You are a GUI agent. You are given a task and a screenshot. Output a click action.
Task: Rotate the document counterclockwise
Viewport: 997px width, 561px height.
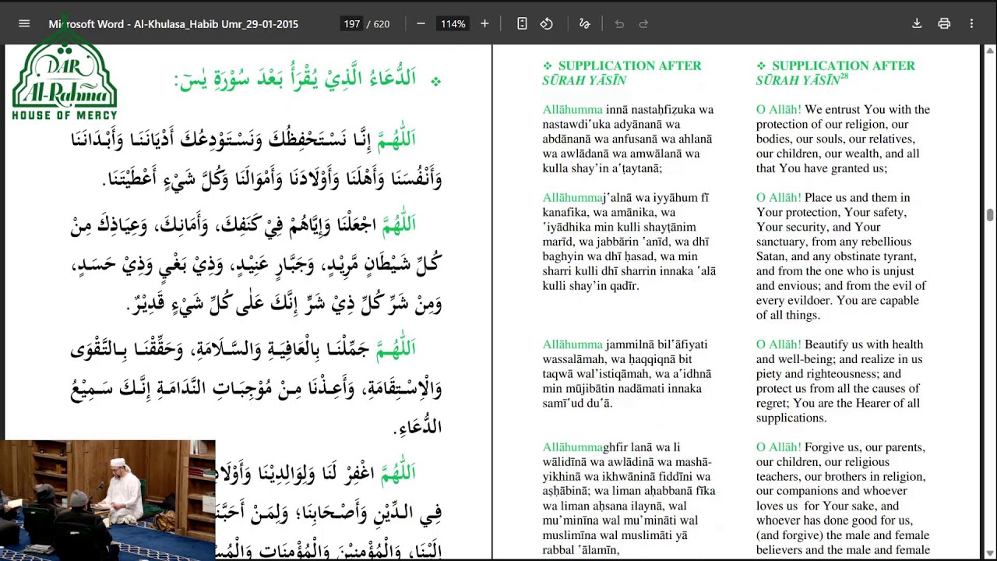[547, 23]
